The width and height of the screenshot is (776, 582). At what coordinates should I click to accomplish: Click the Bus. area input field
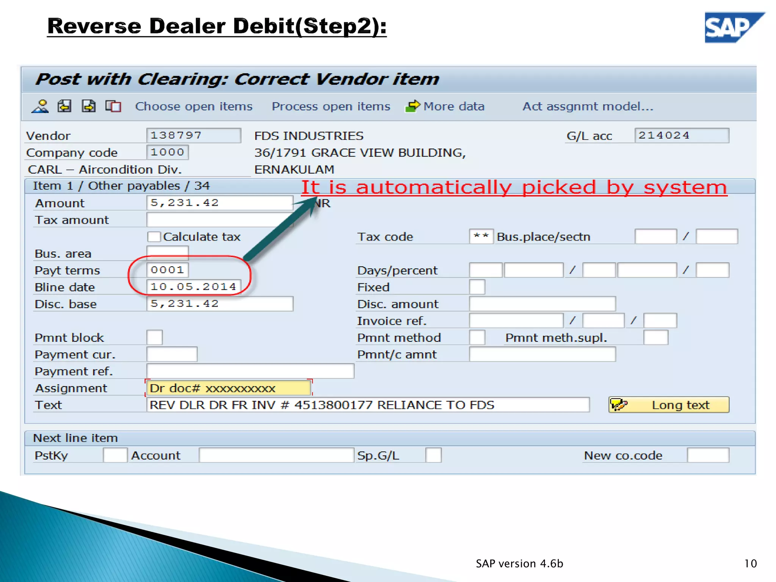[167, 253]
